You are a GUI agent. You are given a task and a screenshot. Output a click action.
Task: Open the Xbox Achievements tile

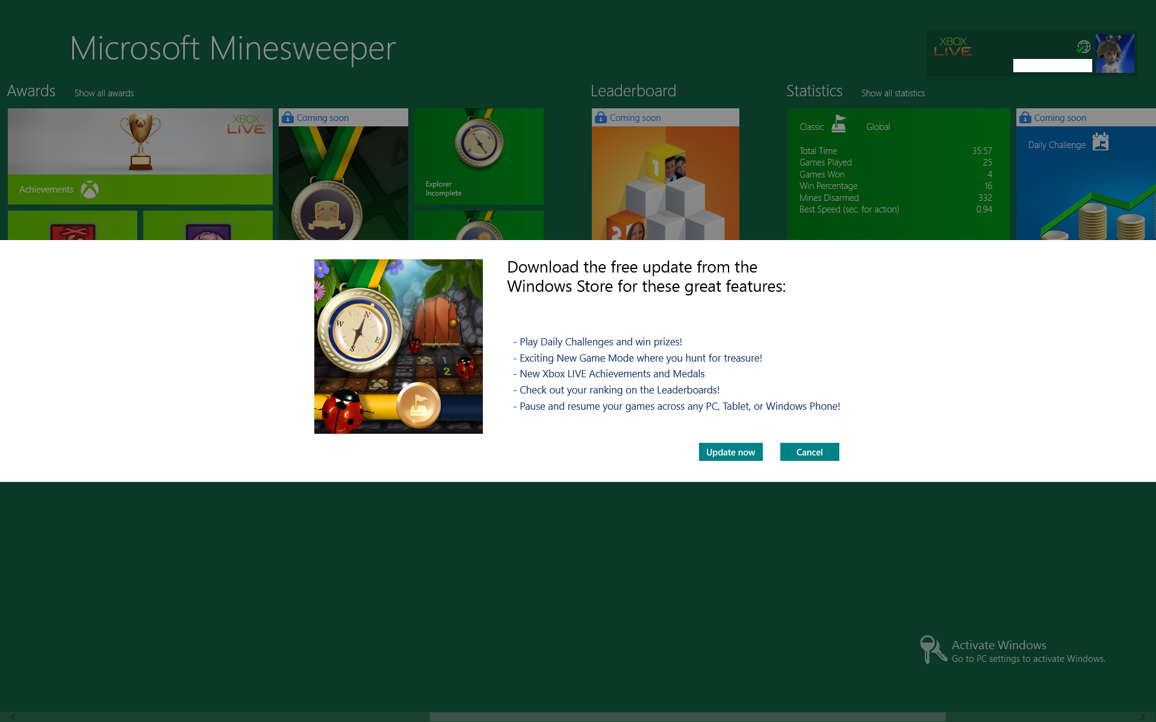coord(140,156)
